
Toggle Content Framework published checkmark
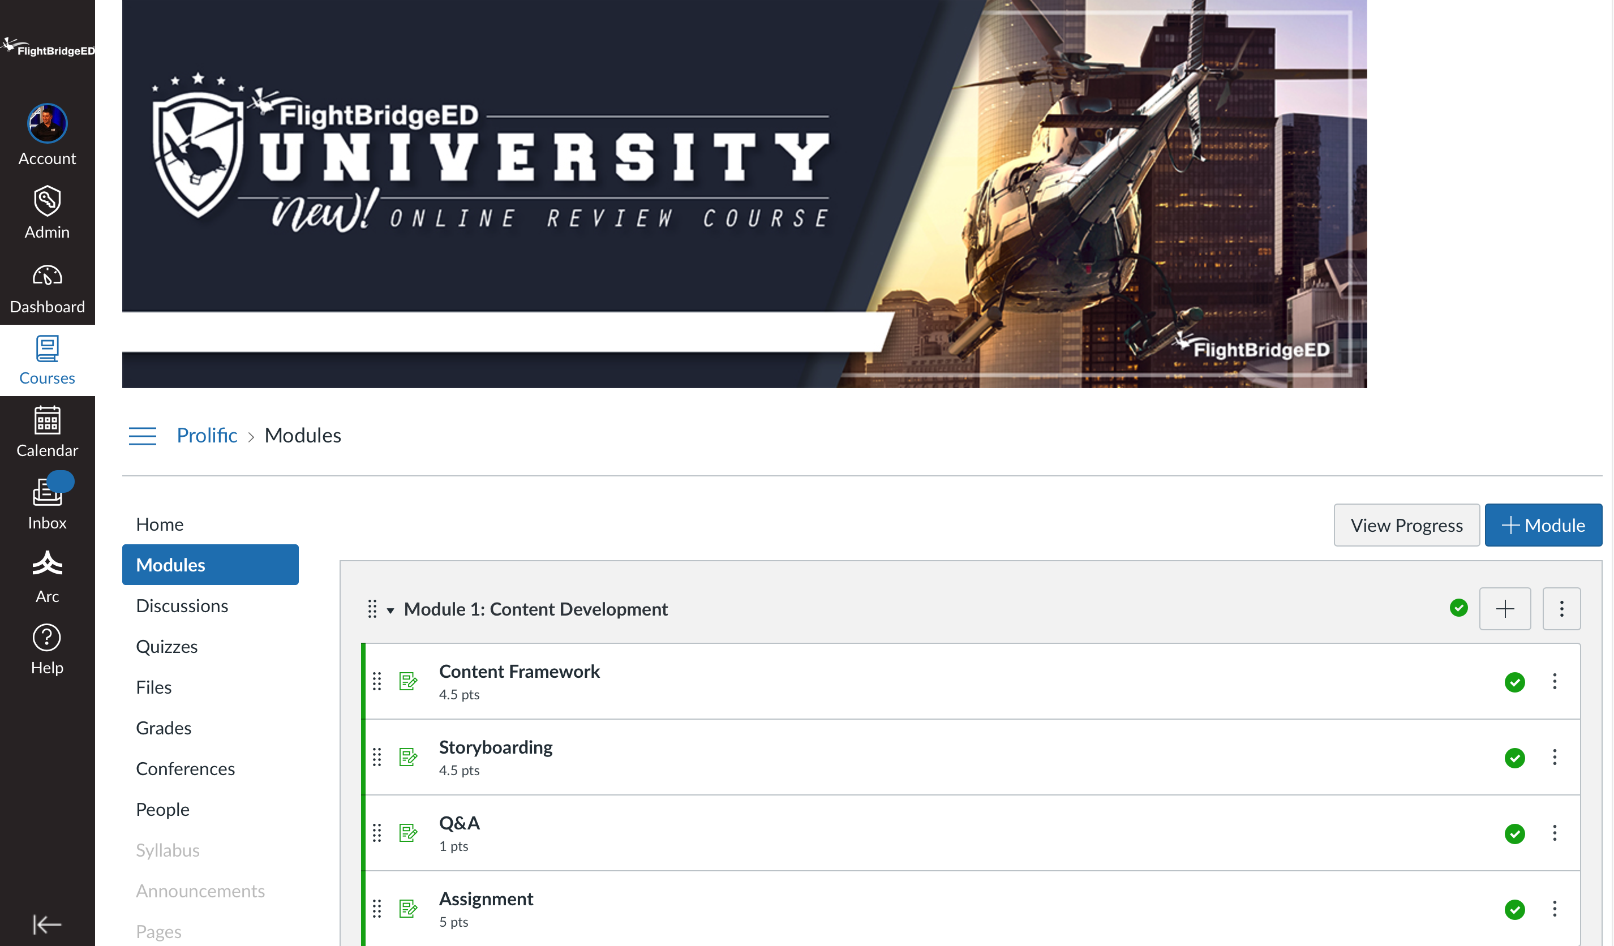click(x=1515, y=682)
